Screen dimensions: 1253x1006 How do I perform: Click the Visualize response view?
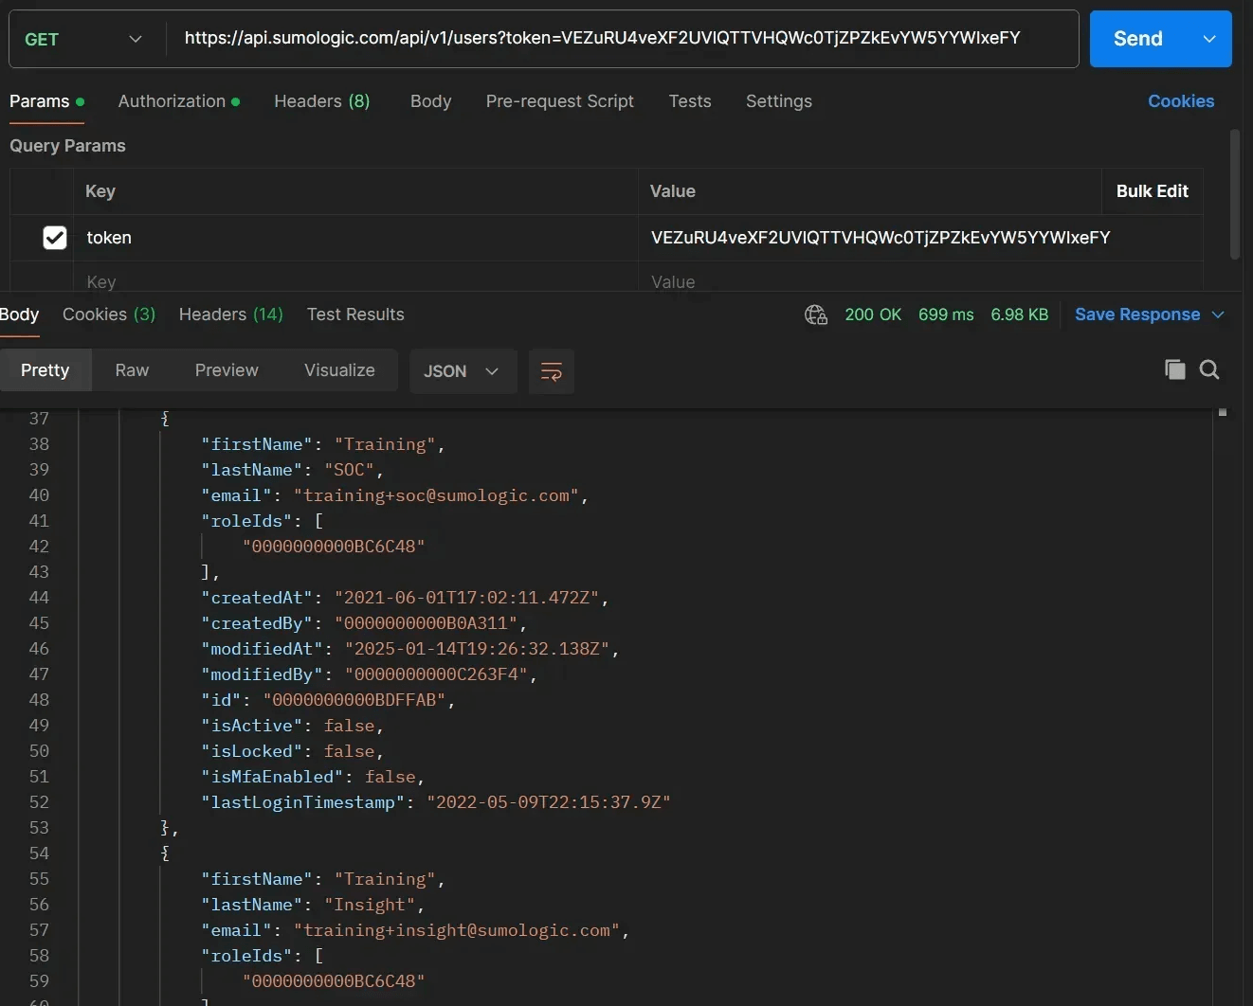click(338, 370)
